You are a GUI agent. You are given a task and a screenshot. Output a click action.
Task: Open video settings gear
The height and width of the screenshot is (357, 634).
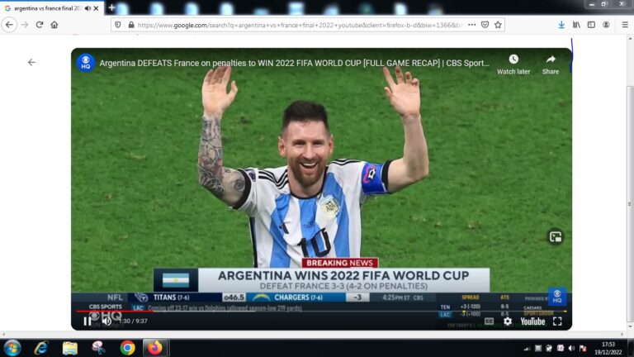click(508, 321)
